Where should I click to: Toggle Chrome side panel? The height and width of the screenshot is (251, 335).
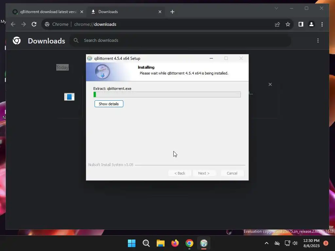pyautogui.click(x=301, y=24)
